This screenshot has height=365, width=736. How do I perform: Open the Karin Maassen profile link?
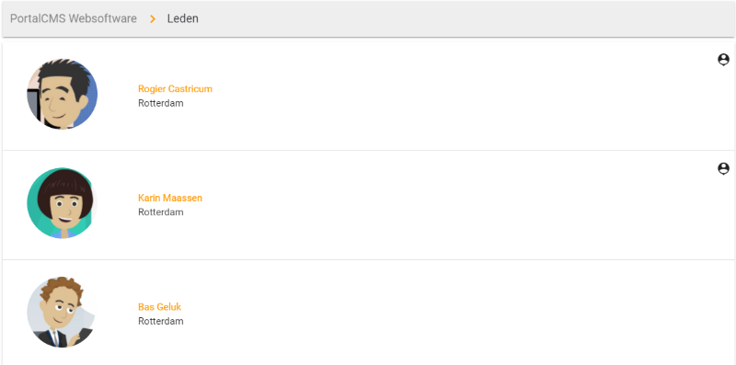tap(170, 198)
